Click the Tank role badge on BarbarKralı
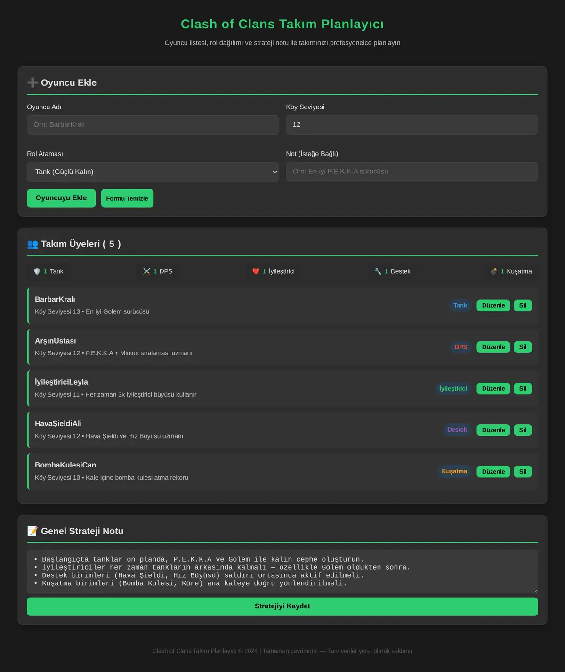Screen dimensions: 565x672 (x=460, y=305)
